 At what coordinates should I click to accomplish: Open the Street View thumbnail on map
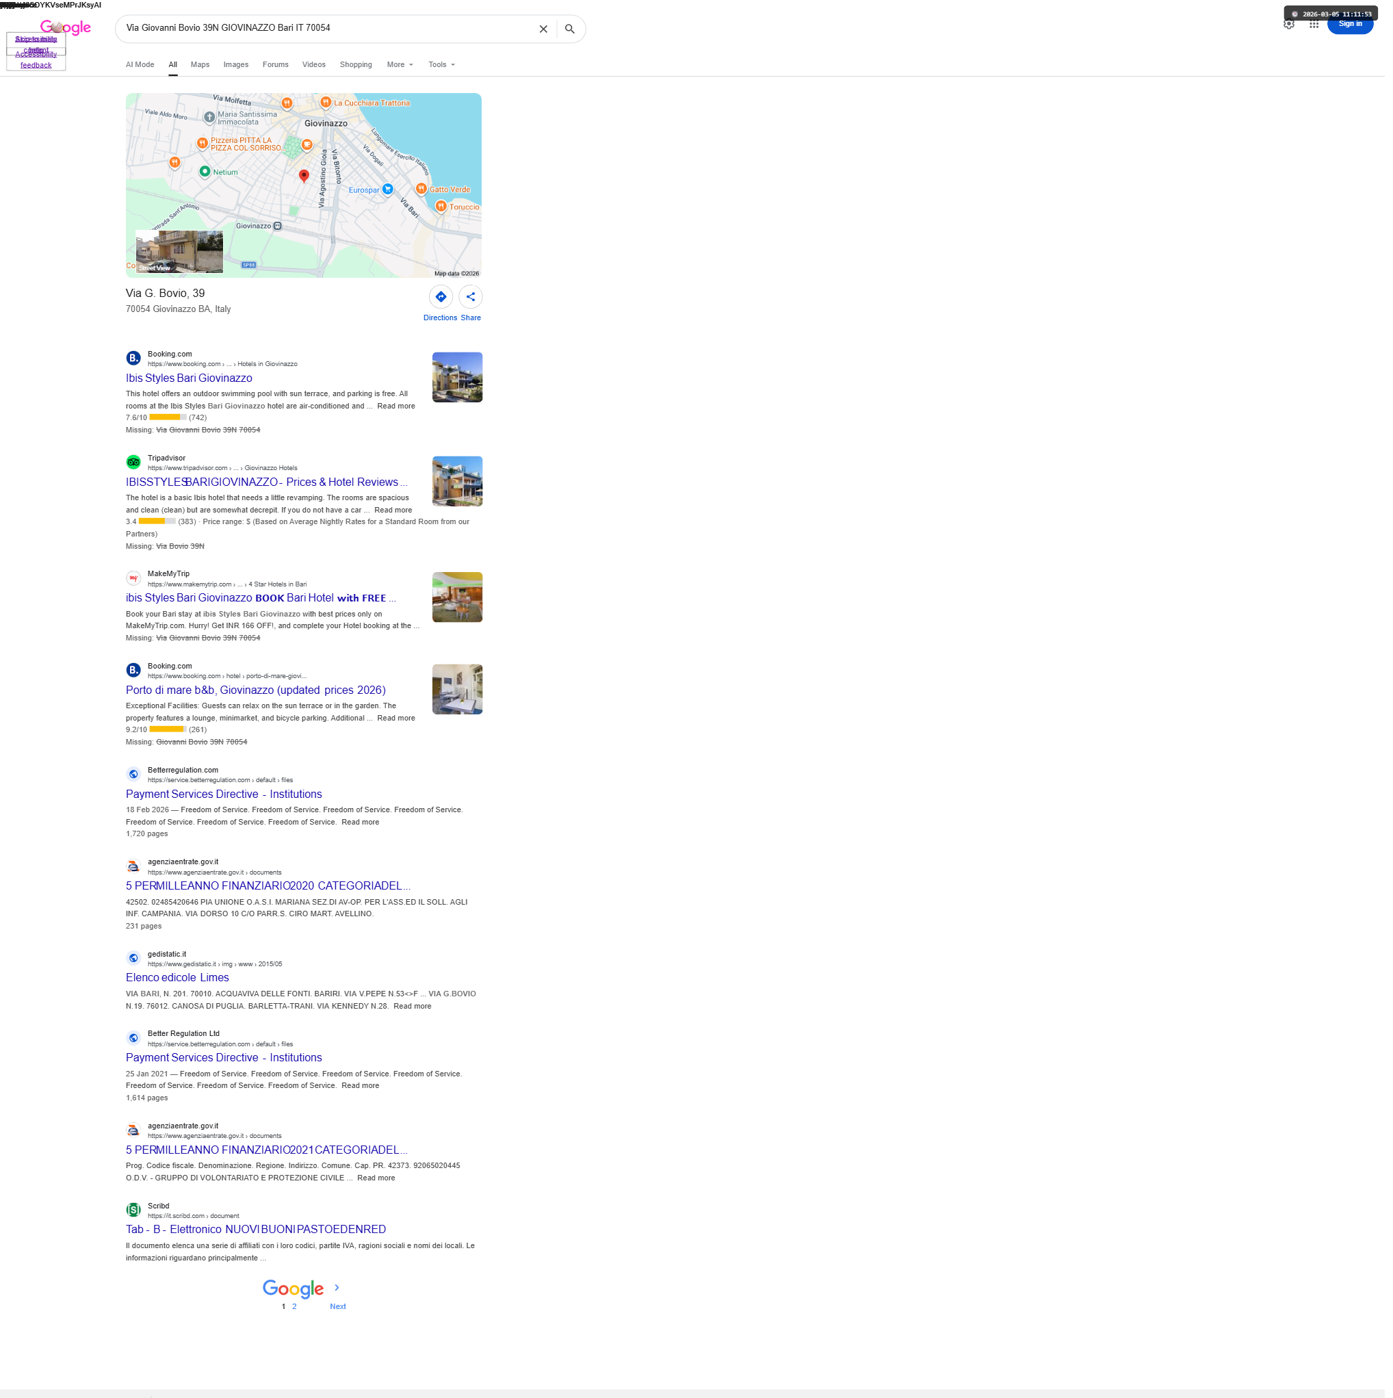point(180,253)
